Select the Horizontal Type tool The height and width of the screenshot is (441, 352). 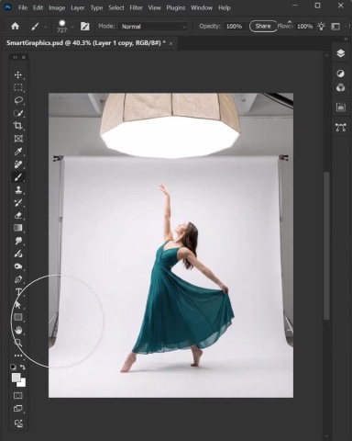point(18,292)
